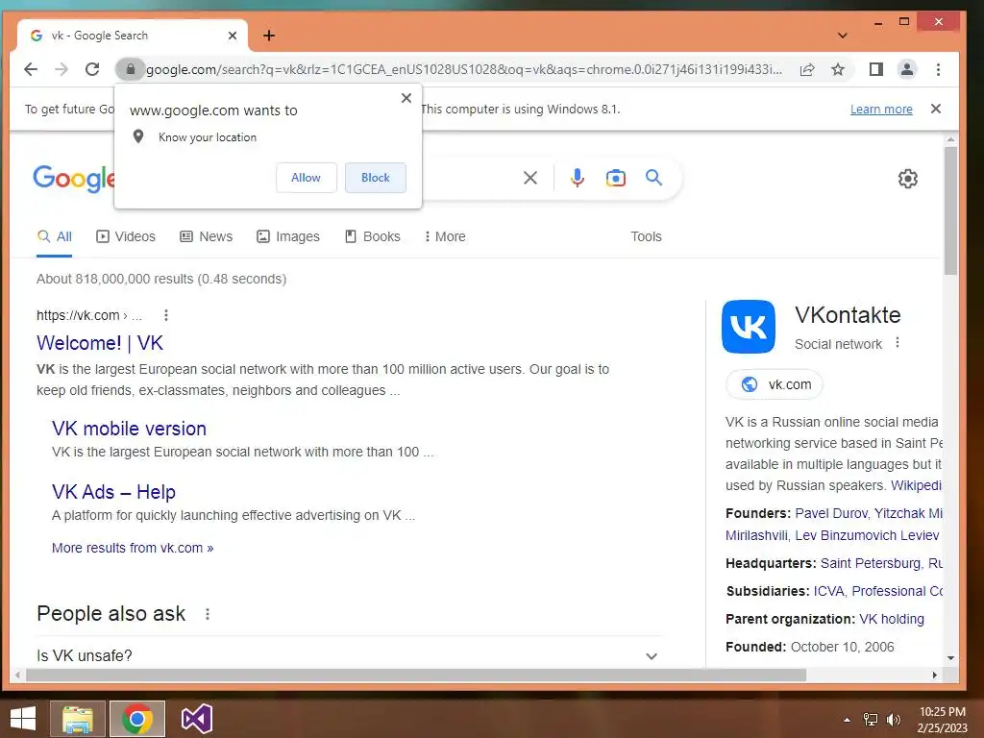Open Chrome's three-dot menu
The height and width of the screenshot is (738, 984).
938,69
